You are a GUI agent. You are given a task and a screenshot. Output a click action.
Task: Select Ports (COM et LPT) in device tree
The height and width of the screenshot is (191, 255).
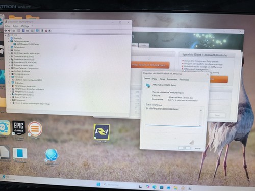pyautogui.click(x=23, y=97)
